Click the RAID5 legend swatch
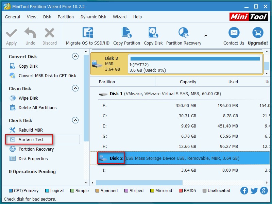Screen dimensions: 272x204 (181, 191)
